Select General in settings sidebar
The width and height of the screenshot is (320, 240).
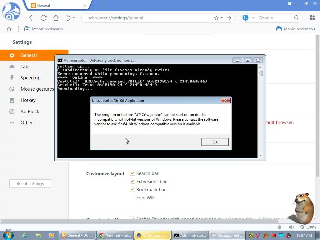pos(34,55)
